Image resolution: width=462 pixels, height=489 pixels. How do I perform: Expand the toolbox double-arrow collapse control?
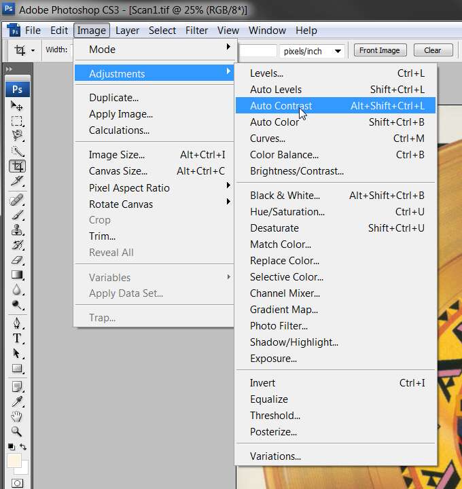(x=9, y=69)
